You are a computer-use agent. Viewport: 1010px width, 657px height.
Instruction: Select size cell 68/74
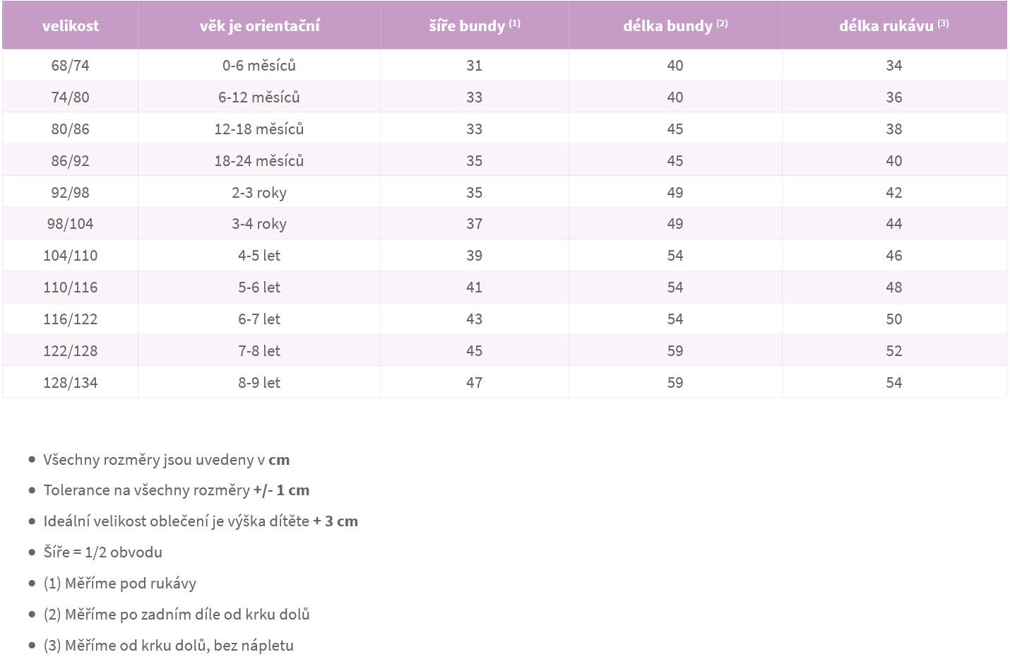click(71, 65)
